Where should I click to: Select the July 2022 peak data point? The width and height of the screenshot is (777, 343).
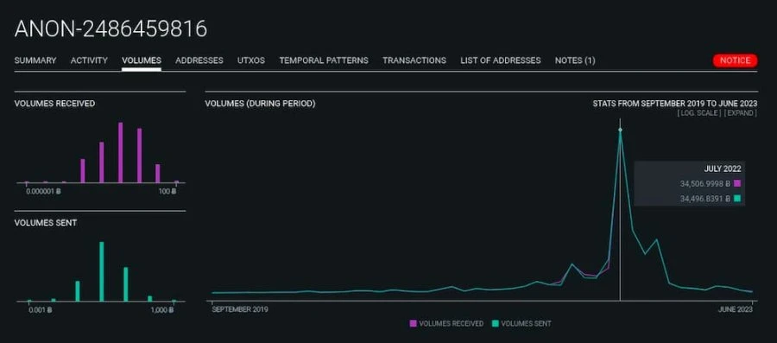[620, 130]
